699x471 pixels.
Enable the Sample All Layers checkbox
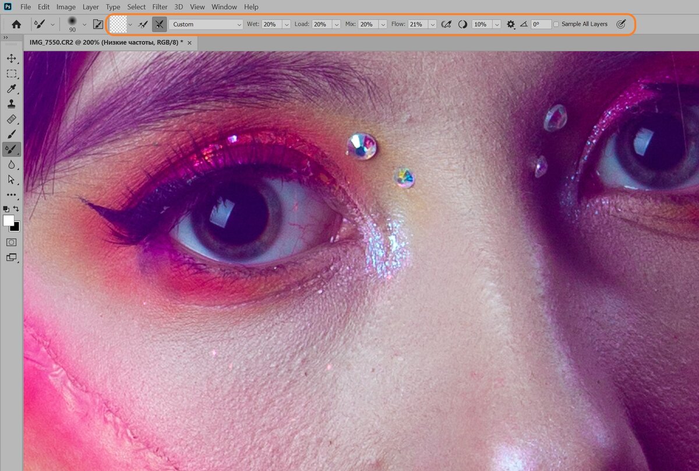coord(556,24)
